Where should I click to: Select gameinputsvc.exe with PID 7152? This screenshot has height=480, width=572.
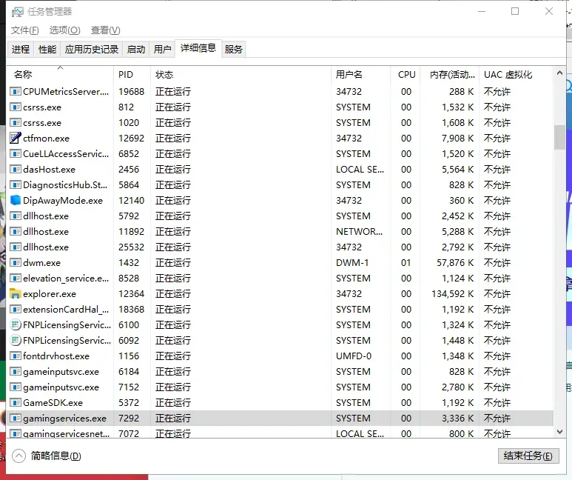280,387
